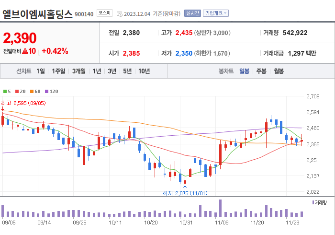Viewport: 335px width, 235px height.
Task: Click the 최고 2,595 (09/05) label
Action: (x=23, y=103)
